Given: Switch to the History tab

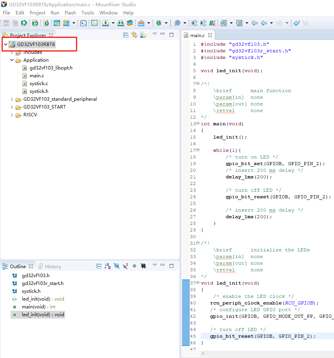Looking at the screenshot, I should click(50, 266).
